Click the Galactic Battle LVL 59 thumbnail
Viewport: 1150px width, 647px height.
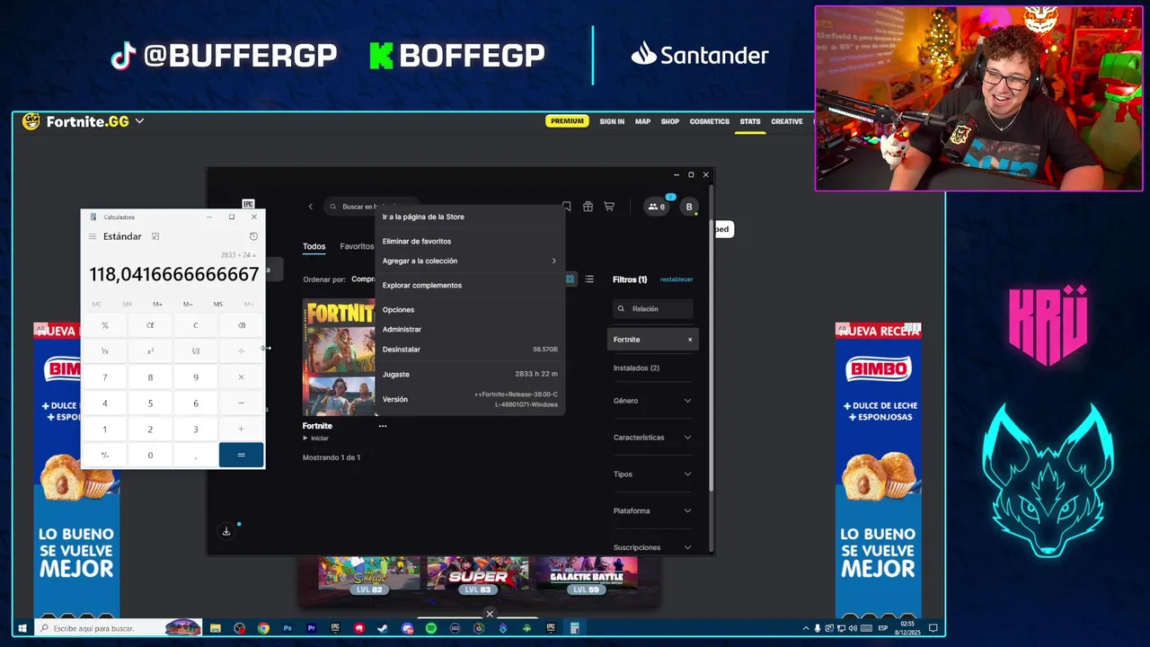pyautogui.click(x=586, y=575)
